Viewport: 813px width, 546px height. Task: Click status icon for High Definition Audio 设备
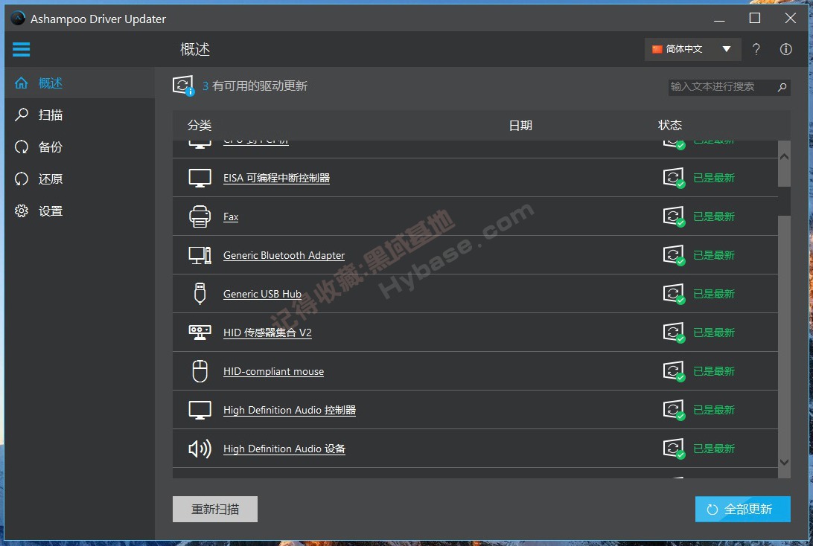pyautogui.click(x=674, y=448)
